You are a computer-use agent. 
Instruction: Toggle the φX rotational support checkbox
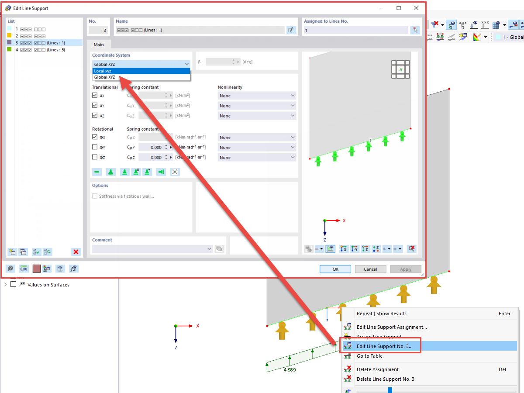pyautogui.click(x=95, y=137)
